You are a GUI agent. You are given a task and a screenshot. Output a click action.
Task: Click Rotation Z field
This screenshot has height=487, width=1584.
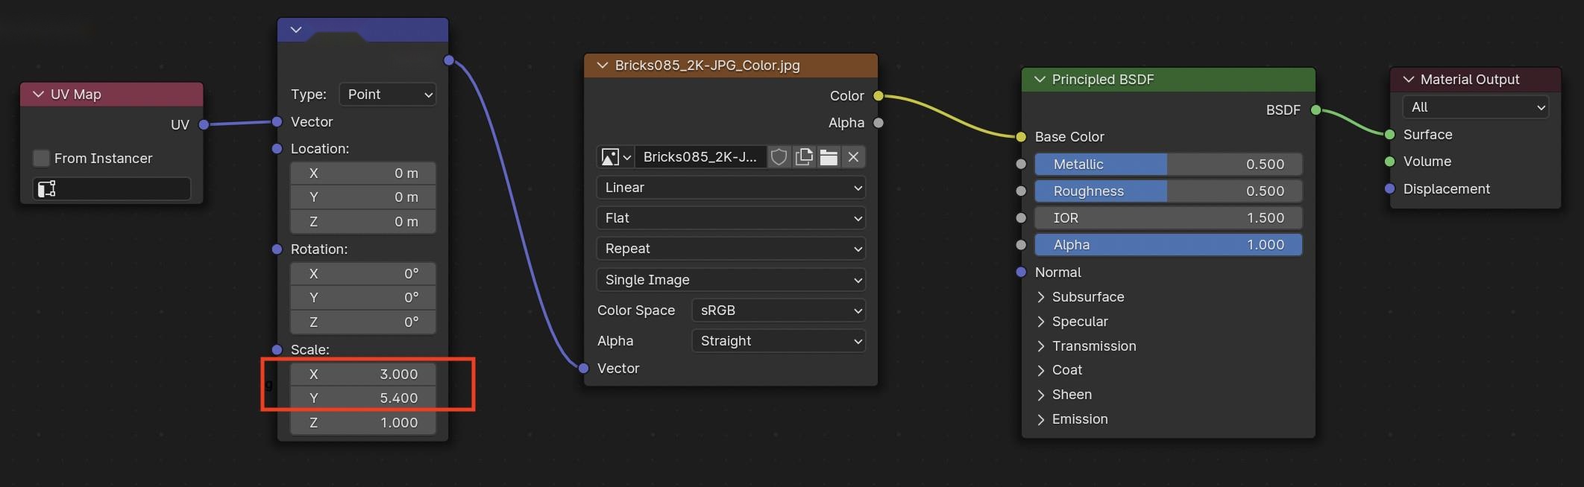coord(362,322)
